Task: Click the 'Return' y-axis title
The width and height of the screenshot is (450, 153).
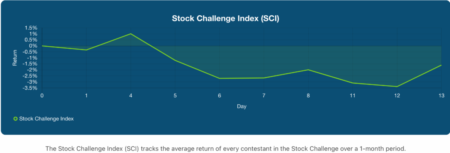Action: point(15,58)
